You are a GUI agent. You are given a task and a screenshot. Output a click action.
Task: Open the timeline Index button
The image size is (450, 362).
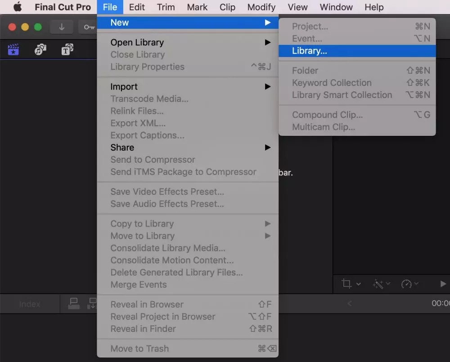coord(30,304)
